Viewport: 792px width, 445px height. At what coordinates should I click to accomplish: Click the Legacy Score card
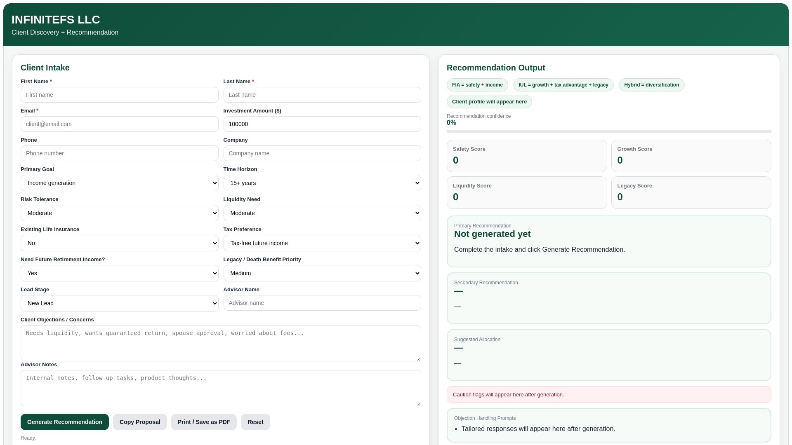pyautogui.click(x=691, y=192)
